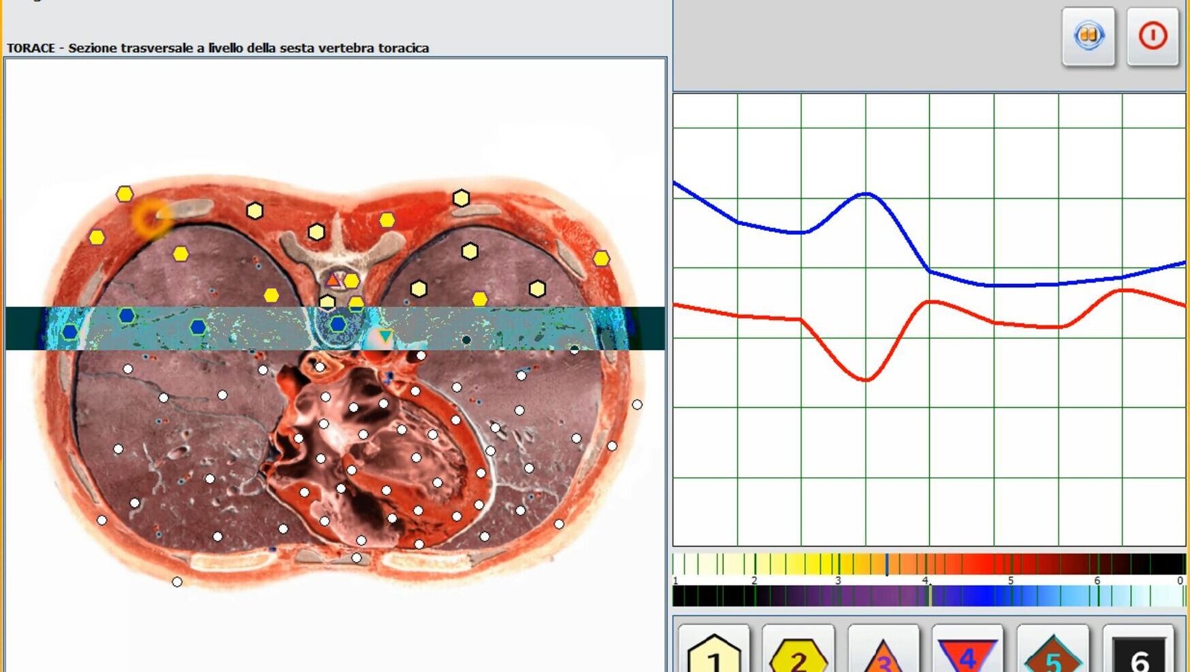Click the teal inverted triangle marker on scan band
The height and width of the screenshot is (672, 1190).
[x=385, y=336]
